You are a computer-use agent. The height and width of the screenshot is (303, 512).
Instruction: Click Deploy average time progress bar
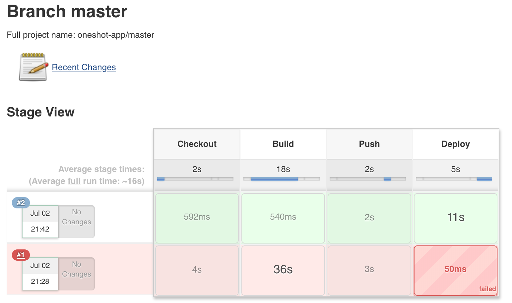click(x=454, y=179)
